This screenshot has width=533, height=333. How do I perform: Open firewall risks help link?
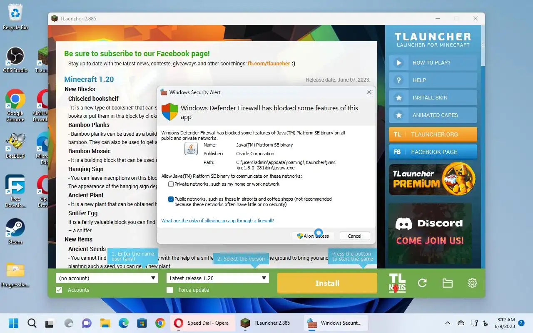(x=218, y=221)
